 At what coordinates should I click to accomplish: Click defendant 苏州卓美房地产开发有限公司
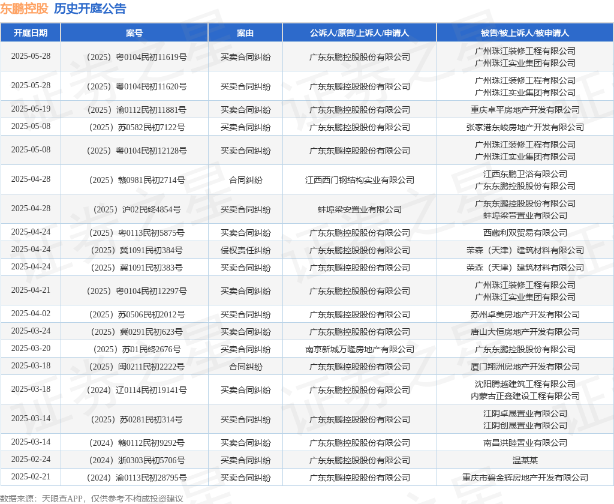[525, 315]
